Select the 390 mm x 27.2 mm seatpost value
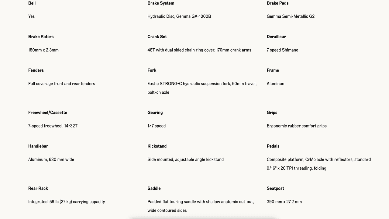 [284, 202]
